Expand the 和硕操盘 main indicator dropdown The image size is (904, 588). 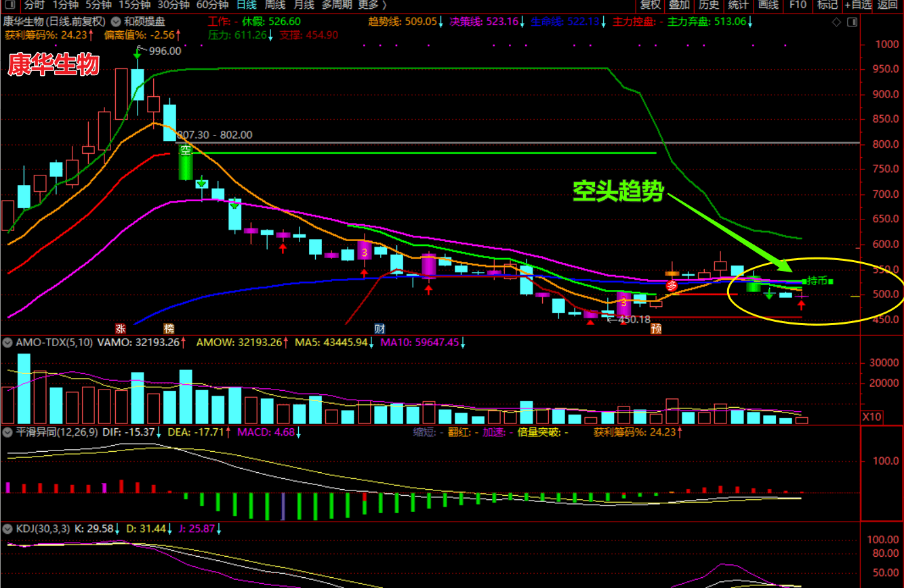coord(116,22)
